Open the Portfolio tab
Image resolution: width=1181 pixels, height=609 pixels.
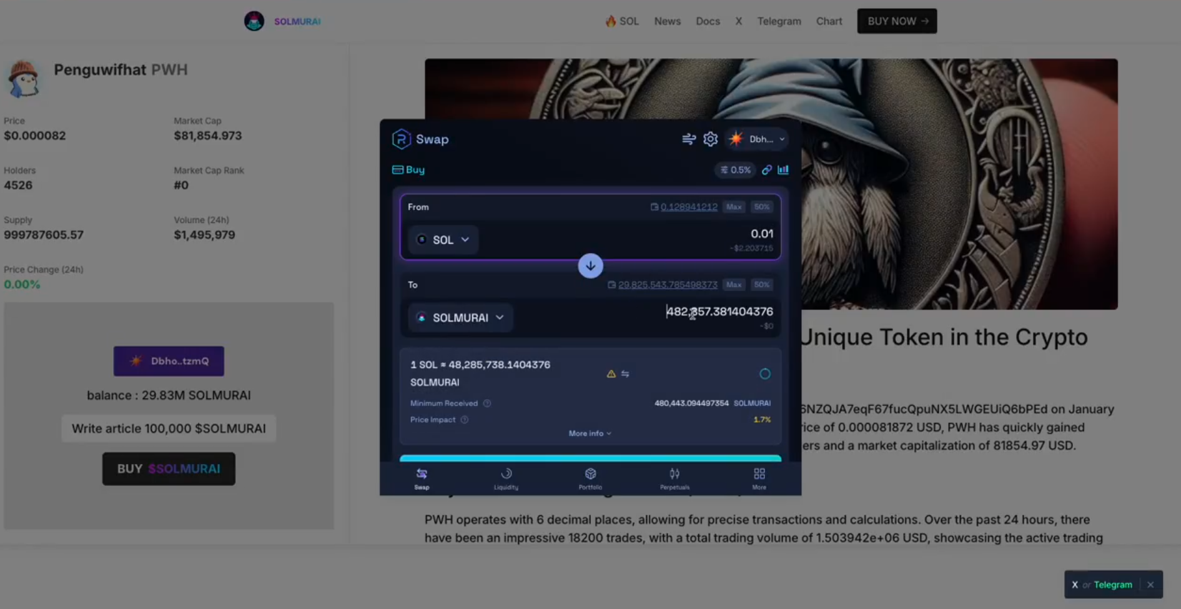point(590,478)
